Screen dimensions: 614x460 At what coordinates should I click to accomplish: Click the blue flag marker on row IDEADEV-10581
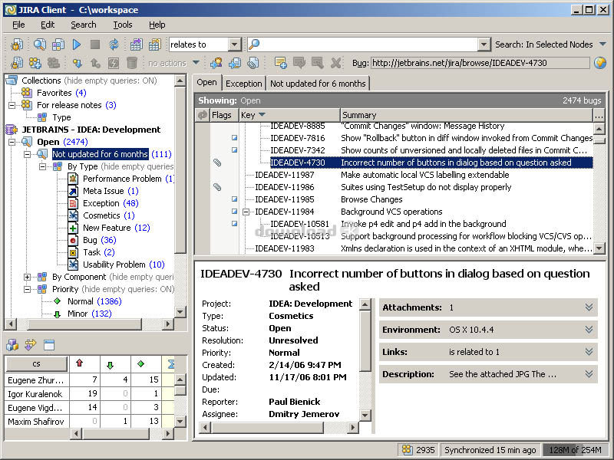point(234,224)
